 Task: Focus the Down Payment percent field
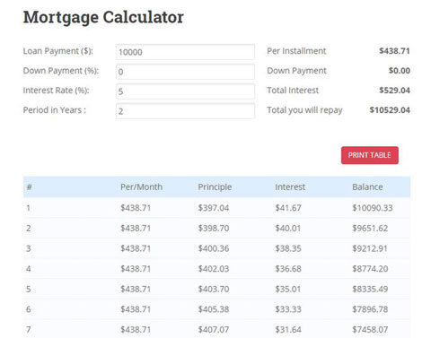(x=185, y=72)
